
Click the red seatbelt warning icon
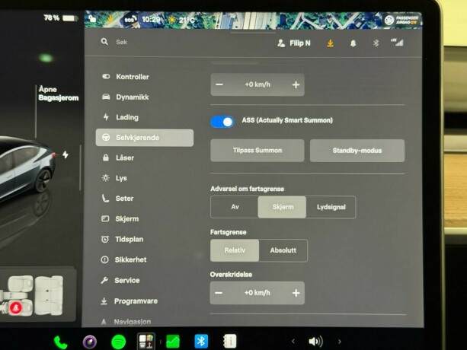15,308
